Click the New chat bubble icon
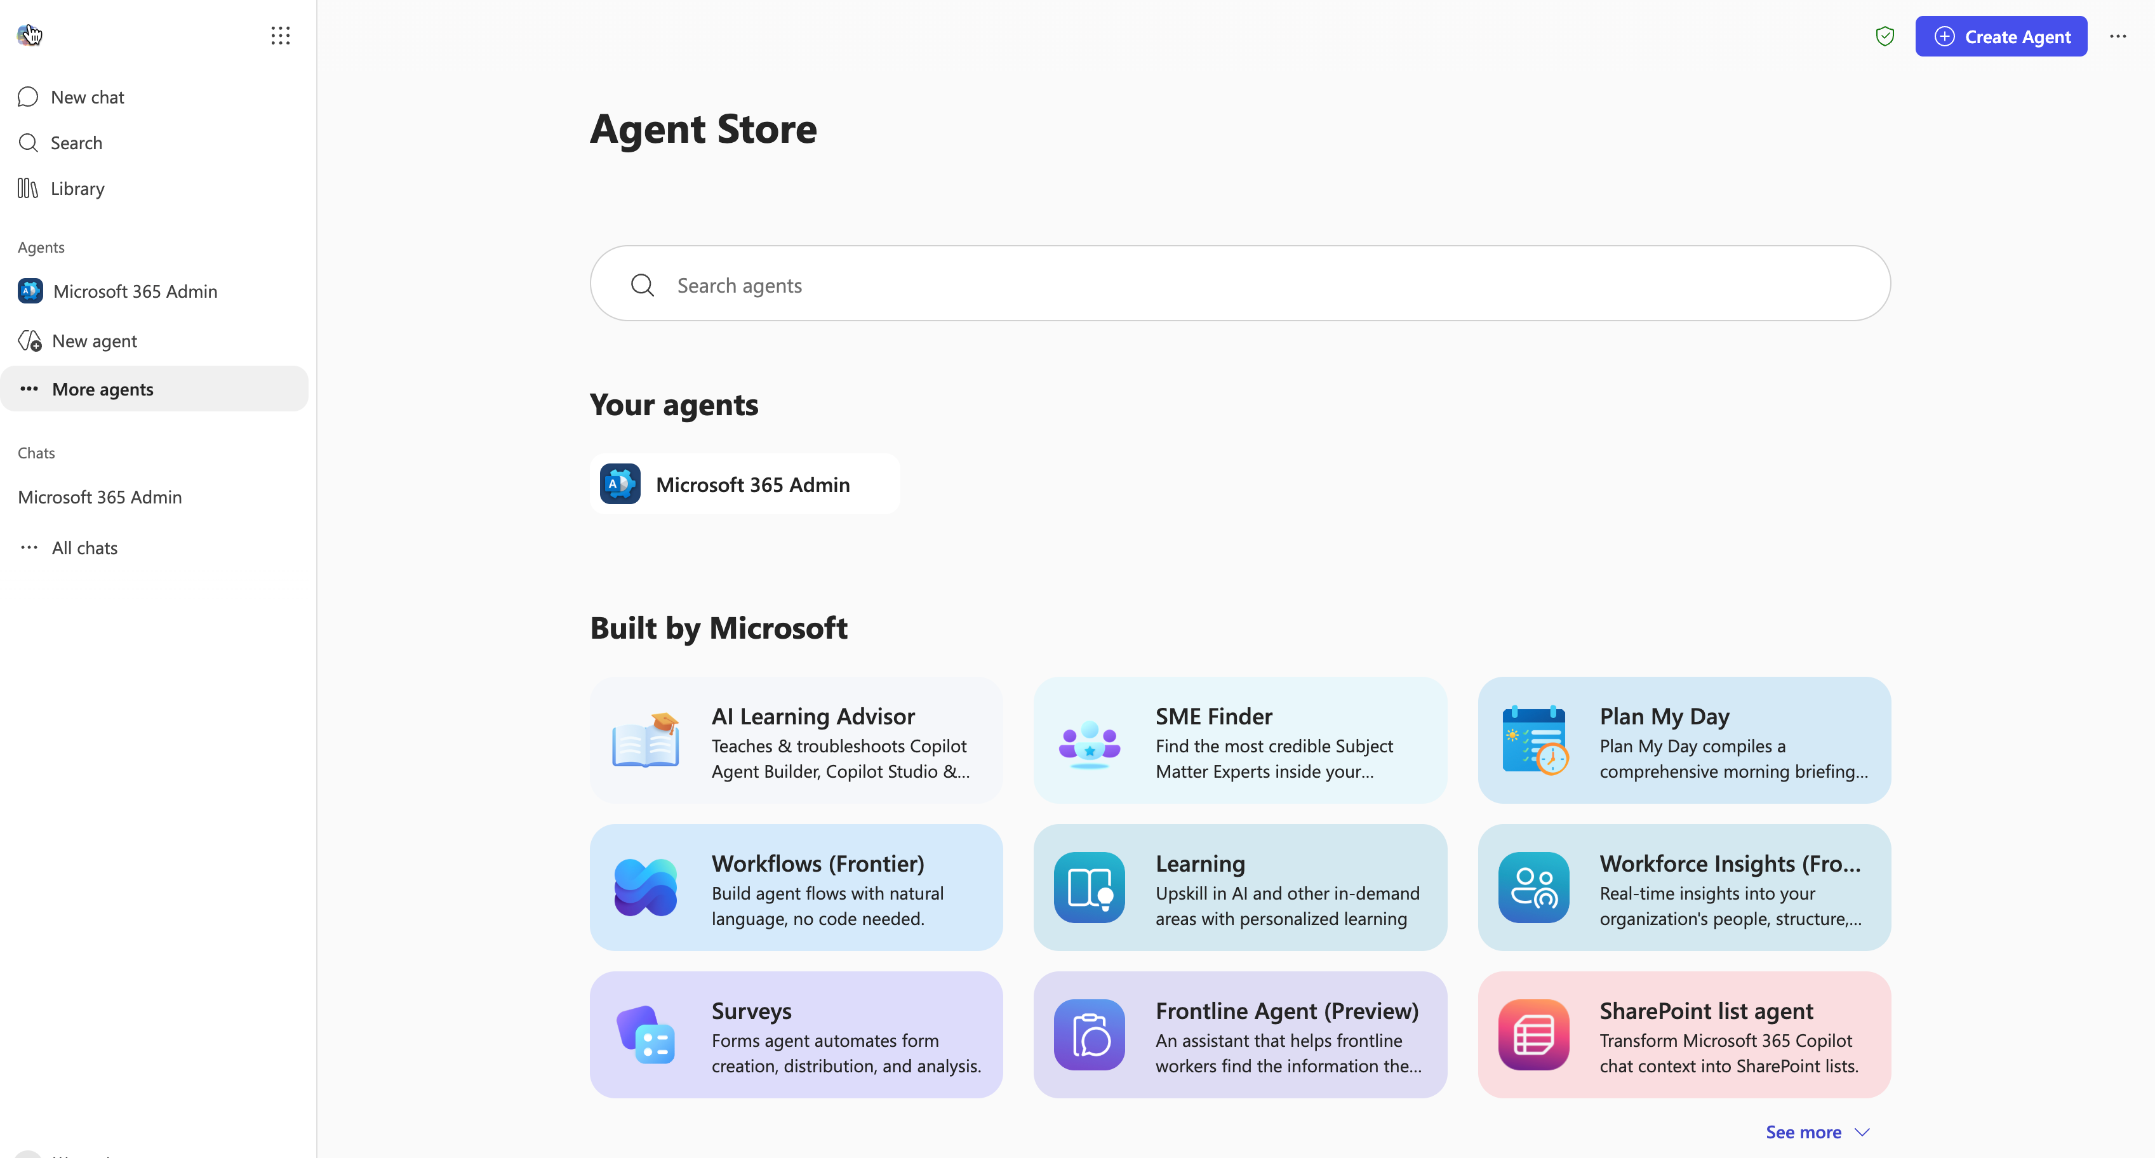Viewport: 2155px width, 1158px height. point(27,97)
